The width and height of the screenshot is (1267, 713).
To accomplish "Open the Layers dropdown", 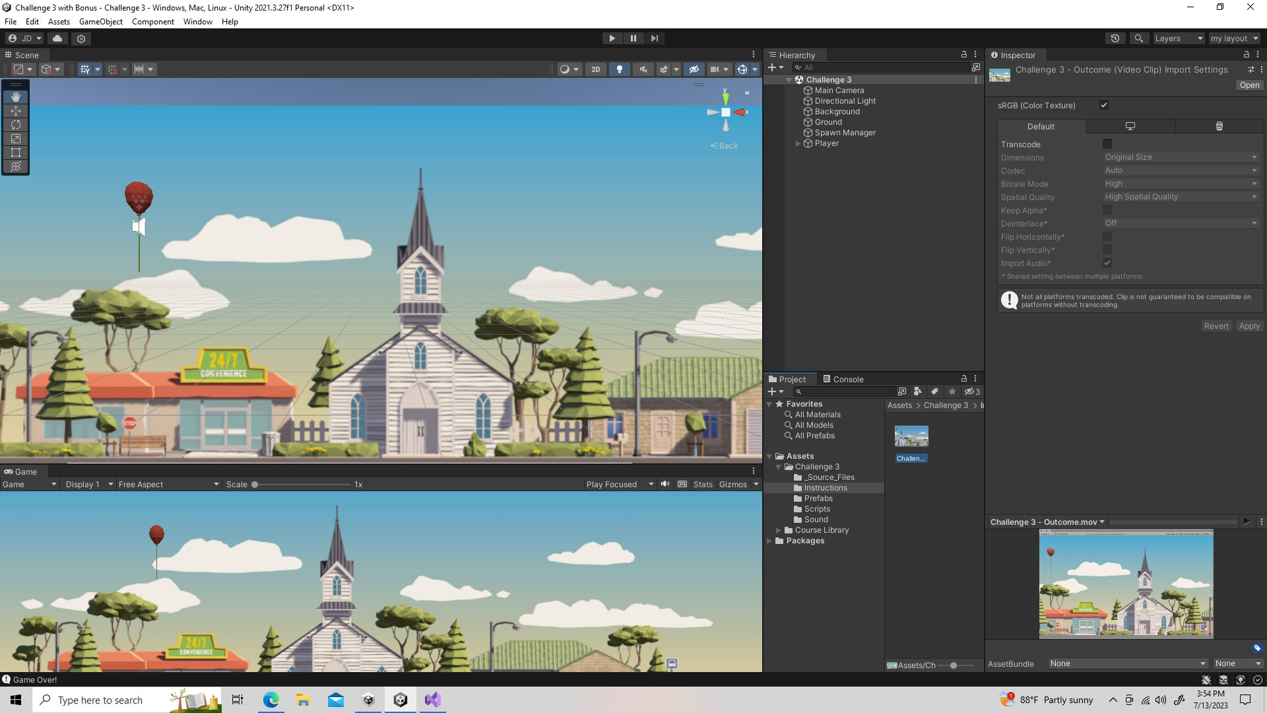I will (x=1179, y=38).
